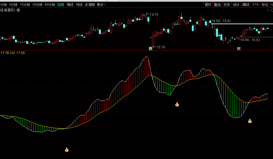
Task: Click the money bag icon at bottom left
Action: (x=66, y=150)
